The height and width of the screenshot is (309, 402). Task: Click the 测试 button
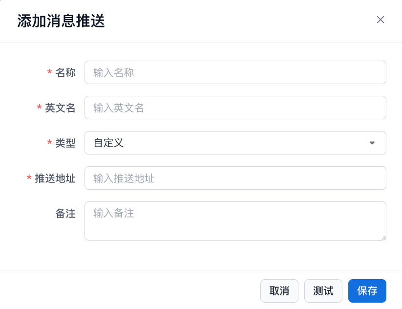click(323, 291)
